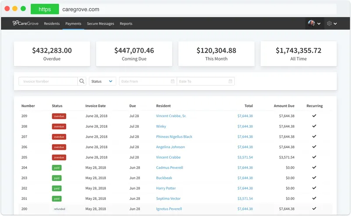Screen dimensions: 351x216
Task: Click the user avatar picture
Action: pyautogui.click(x=312, y=23)
